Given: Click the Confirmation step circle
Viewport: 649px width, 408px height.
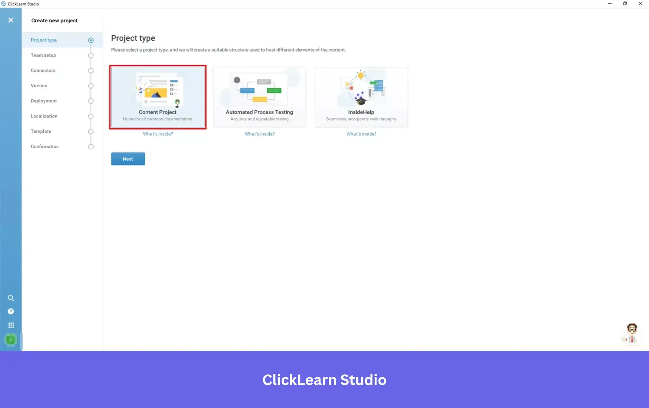Looking at the screenshot, I should click(91, 147).
